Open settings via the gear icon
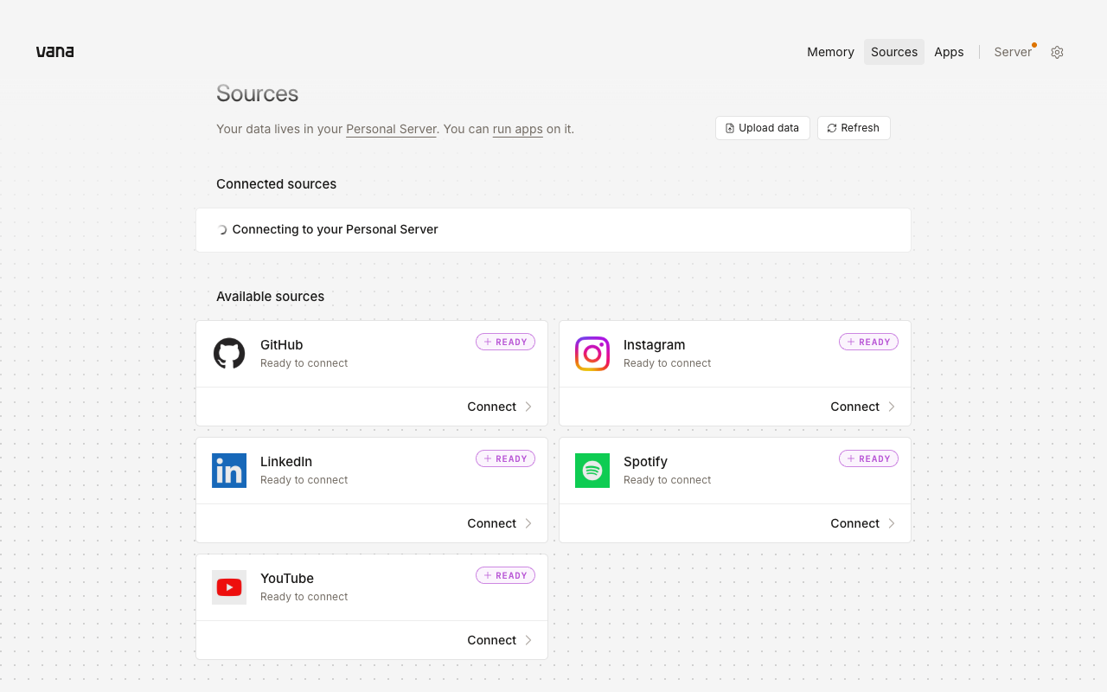 tap(1057, 52)
